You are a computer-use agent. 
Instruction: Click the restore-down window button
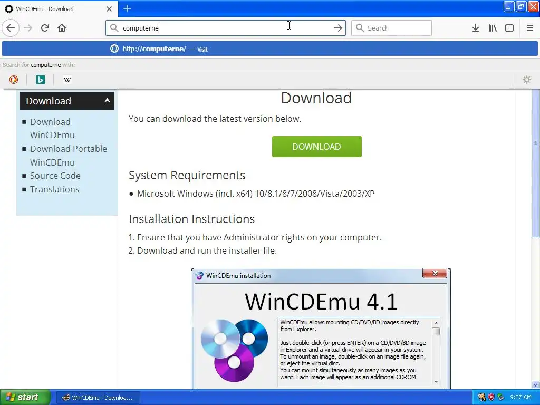(520, 7)
